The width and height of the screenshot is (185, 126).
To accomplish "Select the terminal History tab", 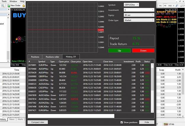I will pos(3,119).
